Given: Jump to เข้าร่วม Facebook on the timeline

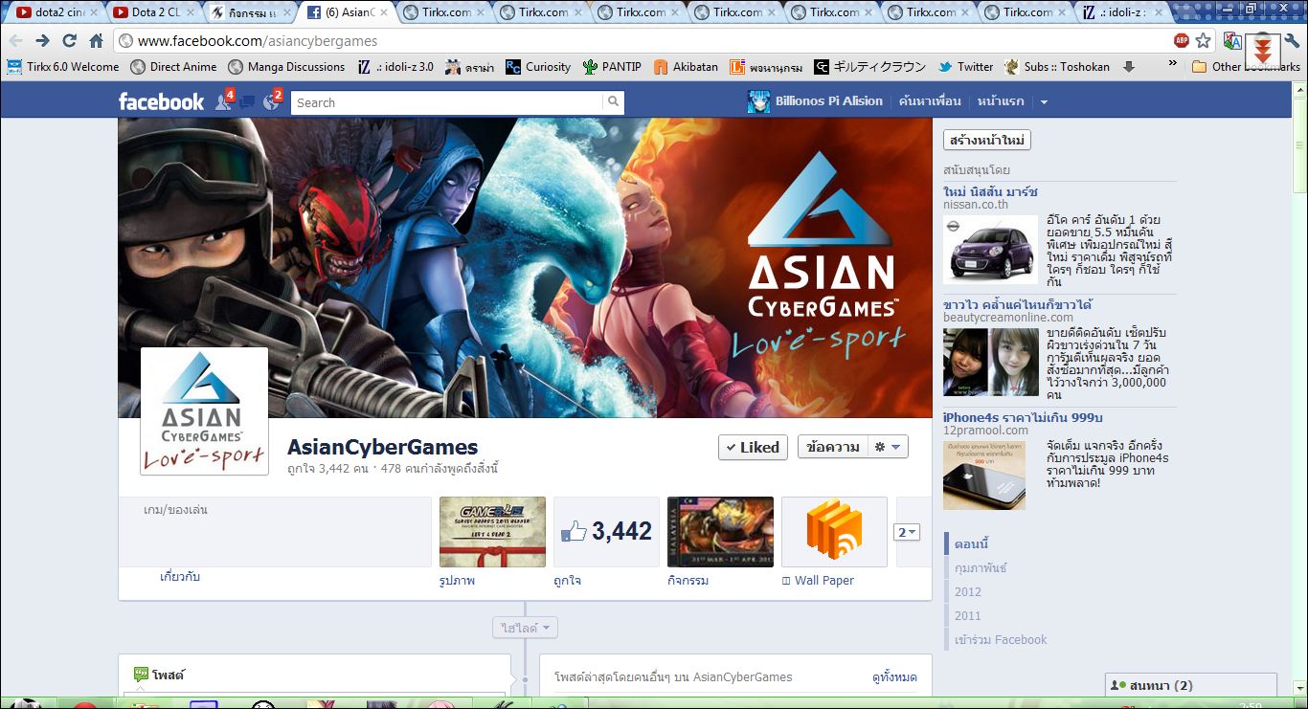Looking at the screenshot, I should click(1001, 640).
